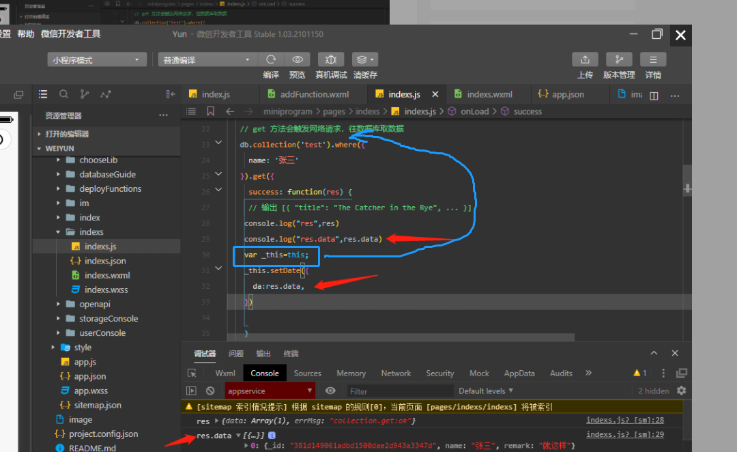This screenshot has height=452, width=737.
Task: Clear console with the block icon
Action: (x=210, y=391)
